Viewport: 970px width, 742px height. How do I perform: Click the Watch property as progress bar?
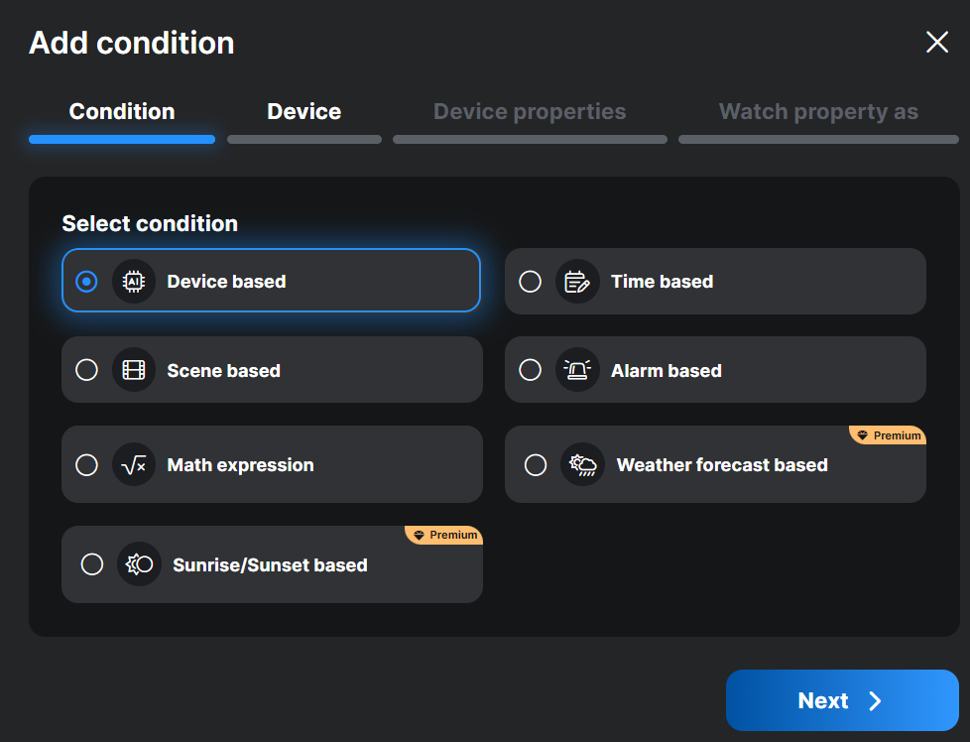click(818, 140)
